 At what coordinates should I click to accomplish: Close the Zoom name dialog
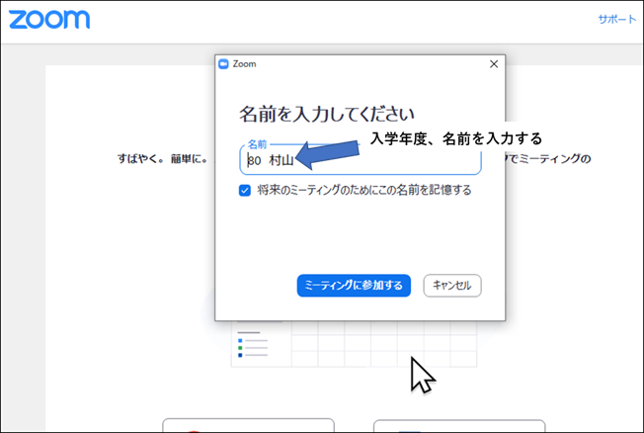[x=494, y=64]
